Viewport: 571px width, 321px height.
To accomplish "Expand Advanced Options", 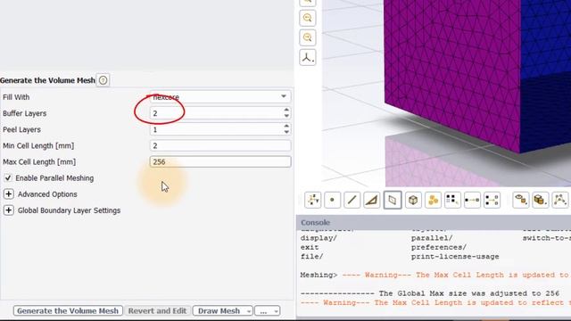I will (x=8, y=194).
